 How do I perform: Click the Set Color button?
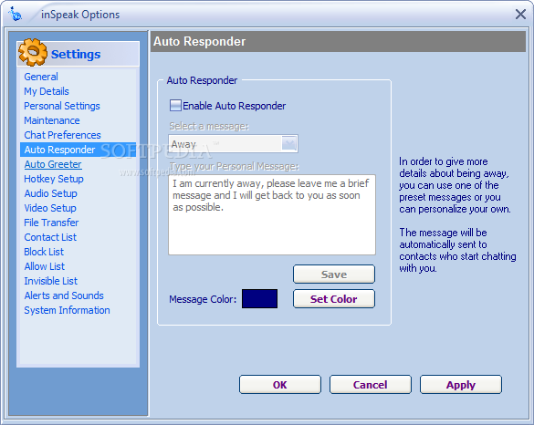pos(334,299)
